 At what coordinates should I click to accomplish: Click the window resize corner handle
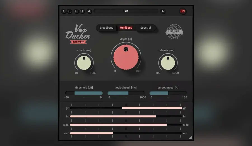(x=190, y=138)
